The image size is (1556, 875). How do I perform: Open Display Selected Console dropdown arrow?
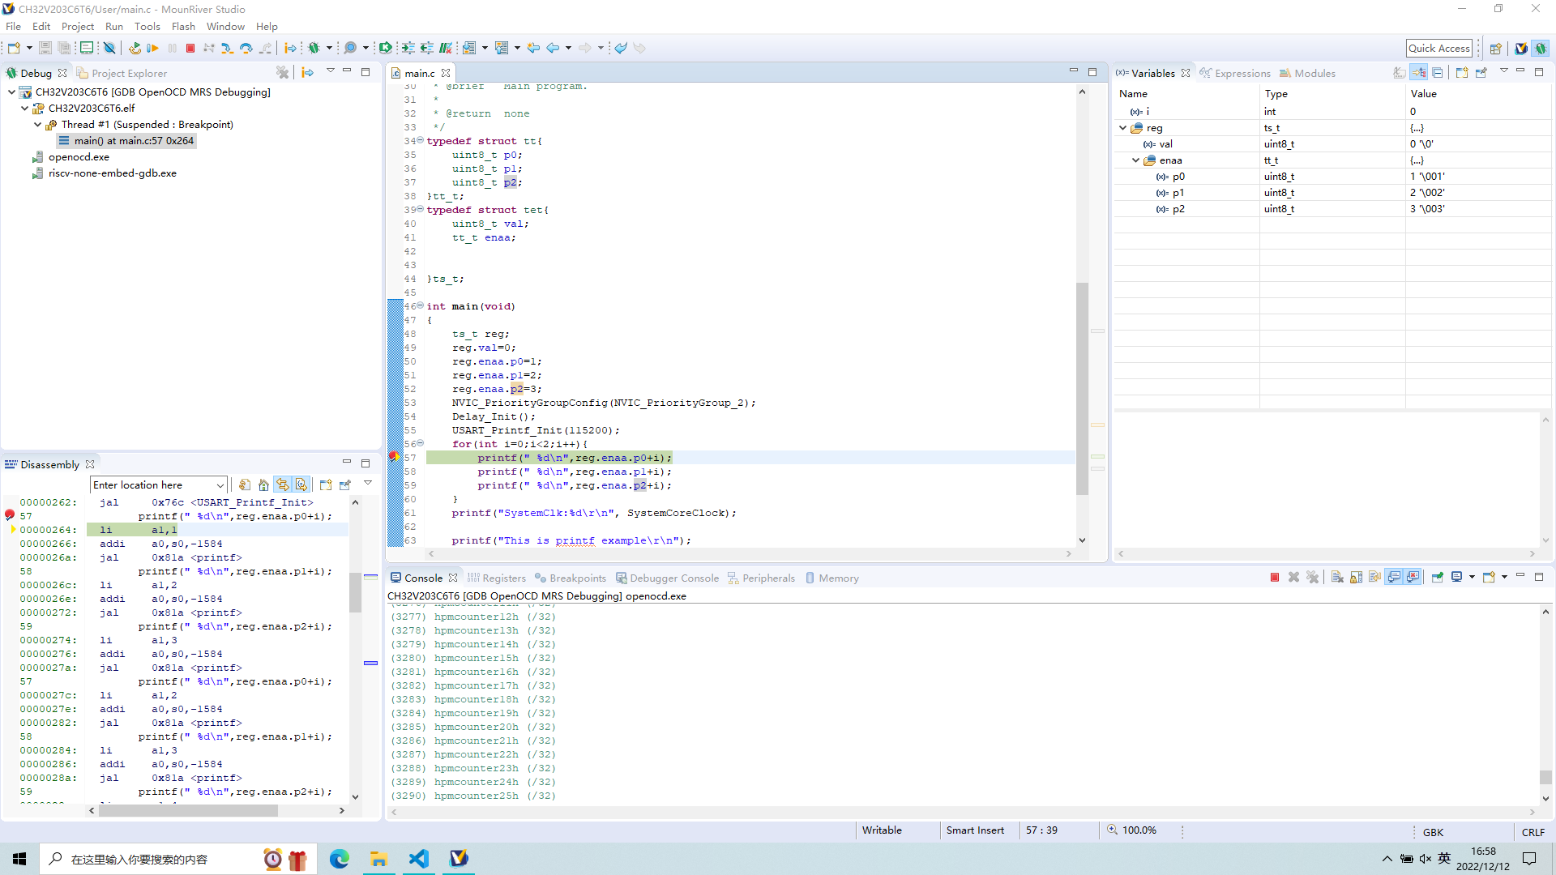1472,578
